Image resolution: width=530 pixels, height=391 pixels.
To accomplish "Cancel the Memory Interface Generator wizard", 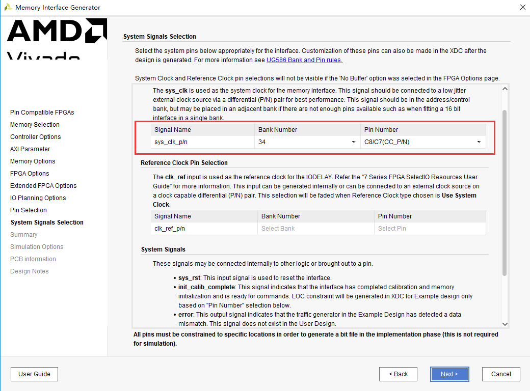I will (501, 374).
